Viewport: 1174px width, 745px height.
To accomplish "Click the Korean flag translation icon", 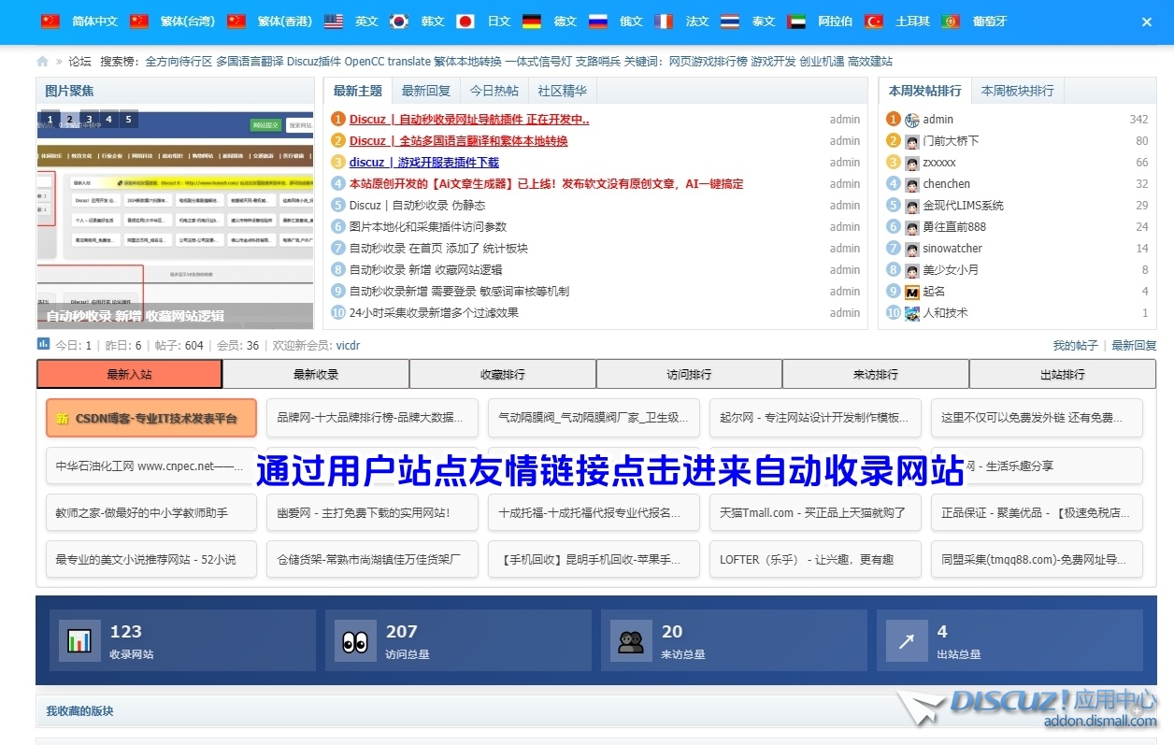I will coord(399,21).
